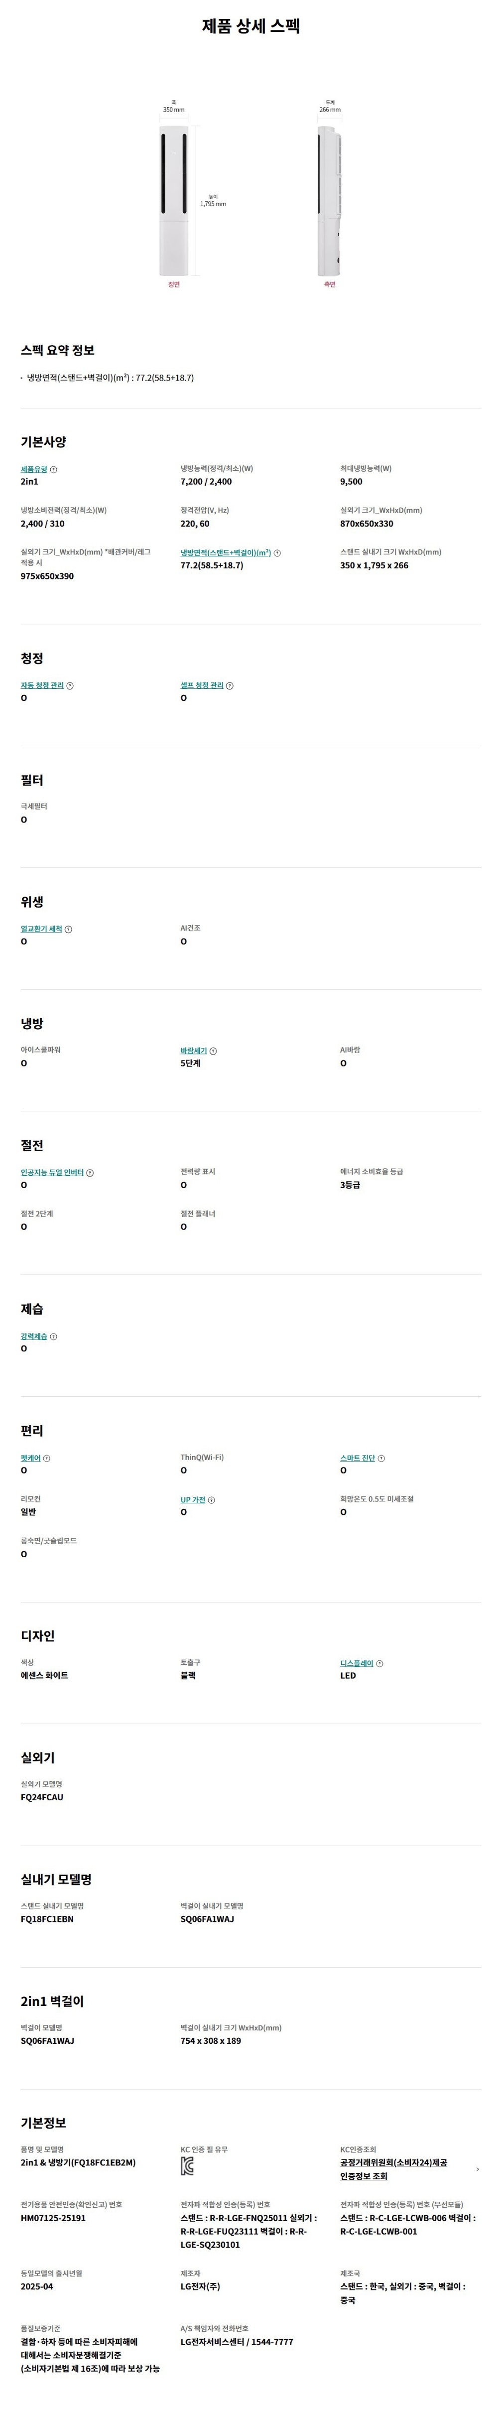Open the 열교환기 세척 info tooltip icon

(x=68, y=929)
